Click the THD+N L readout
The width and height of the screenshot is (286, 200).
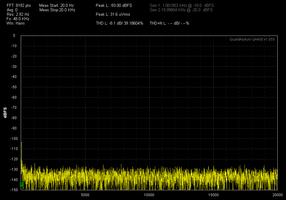[169, 23]
